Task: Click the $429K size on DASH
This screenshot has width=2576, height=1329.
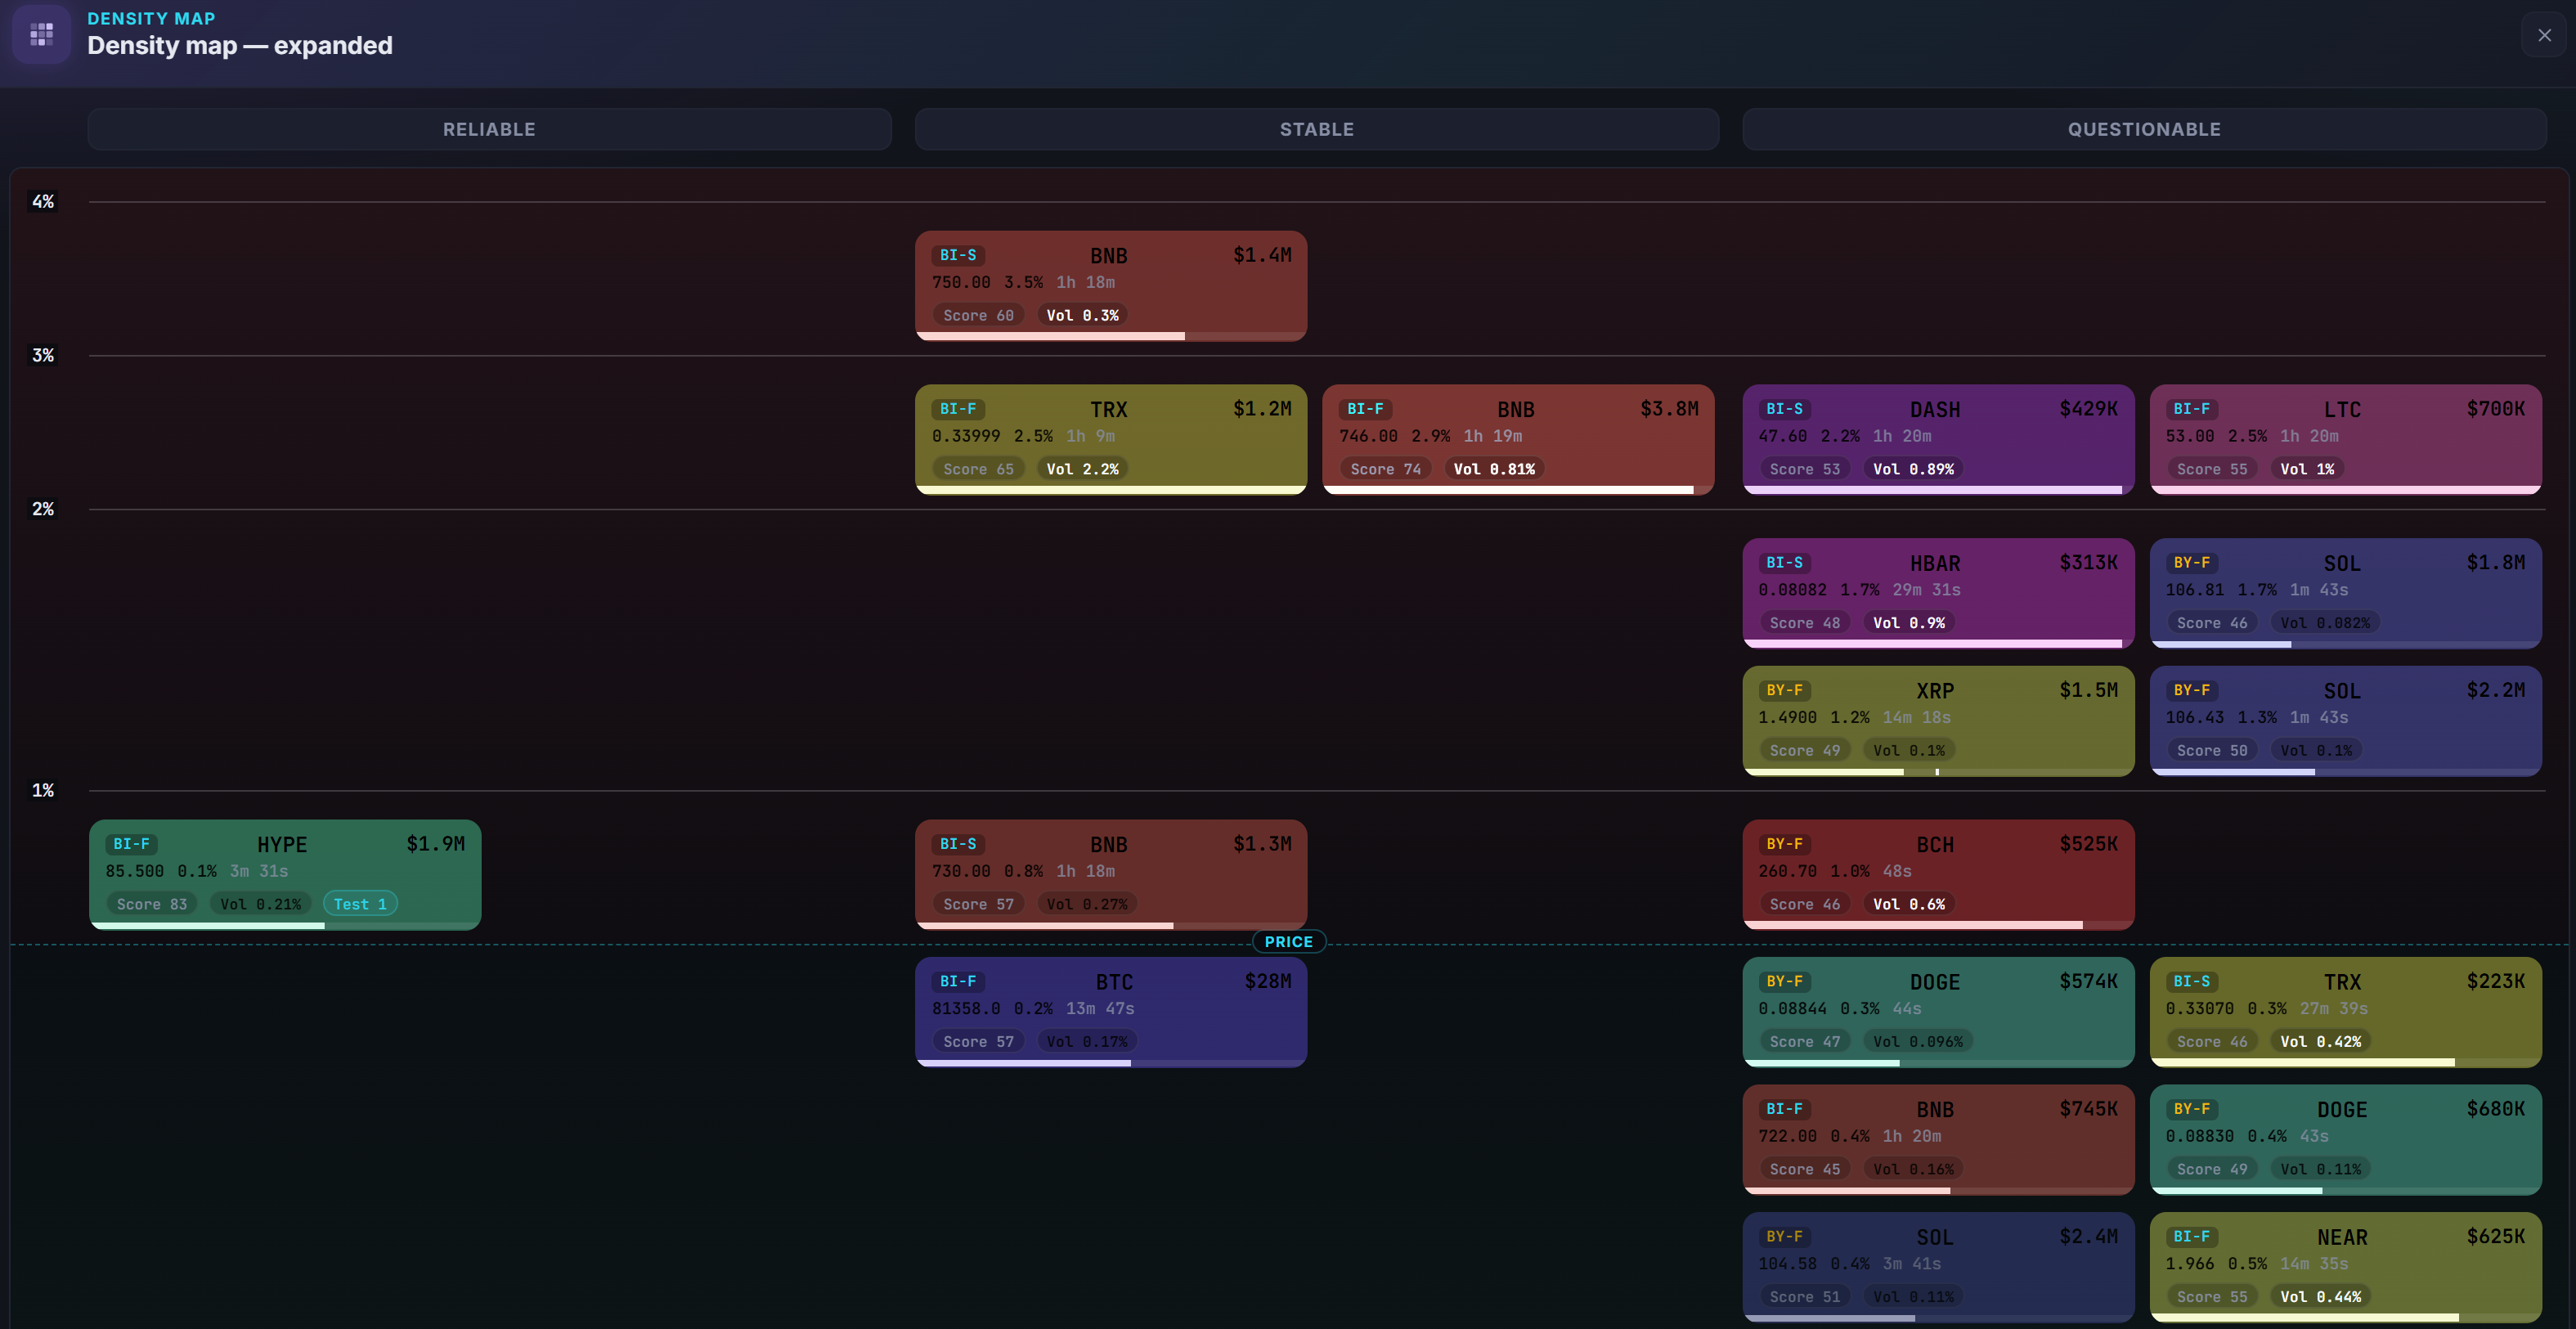Action: 2088,409
